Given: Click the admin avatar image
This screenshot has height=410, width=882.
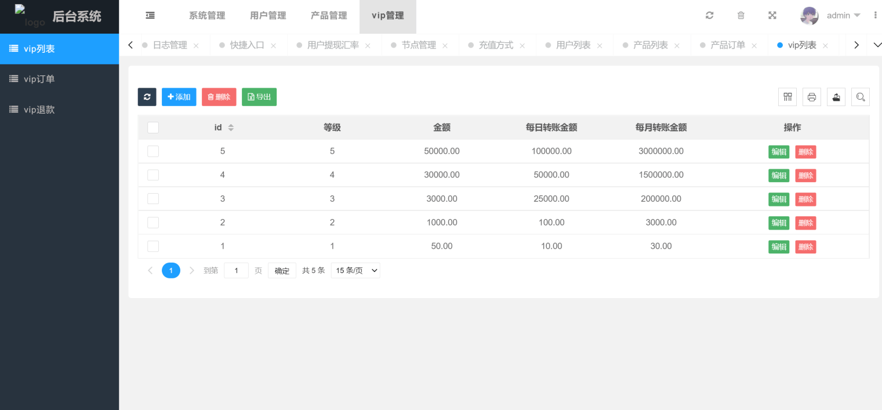Looking at the screenshot, I should point(810,16).
